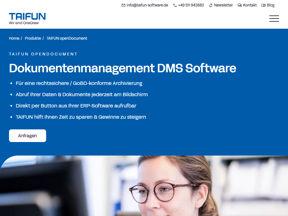This screenshot has height=216, width=288.
Task: Click the phone handset icon
Action: (175, 5)
